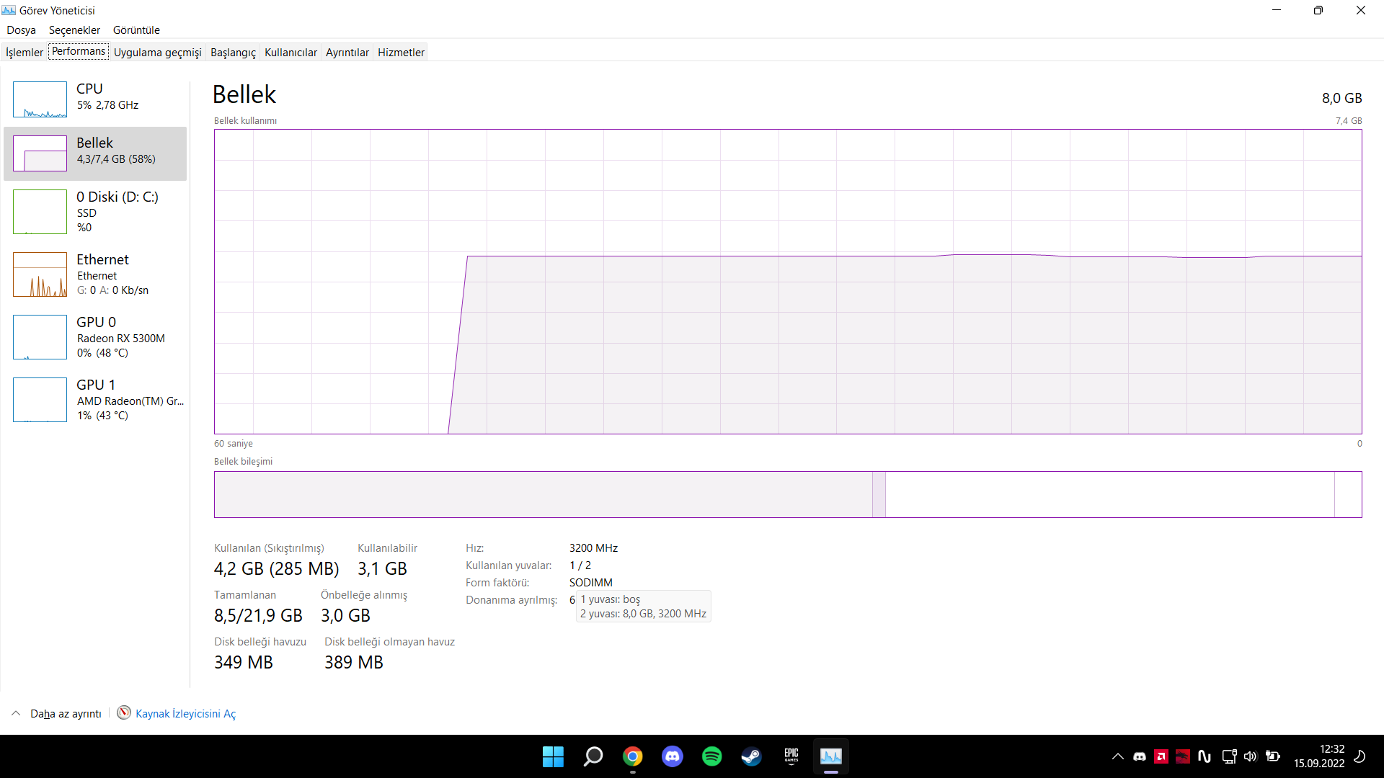
Task: Switch to the Hizmetler tab
Action: pyautogui.click(x=401, y=52)
